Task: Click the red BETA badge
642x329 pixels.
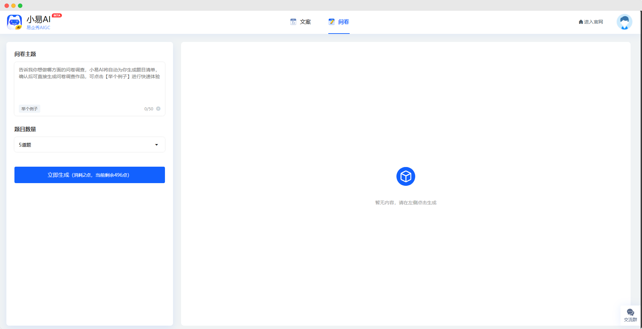Action: coord(57,15)
